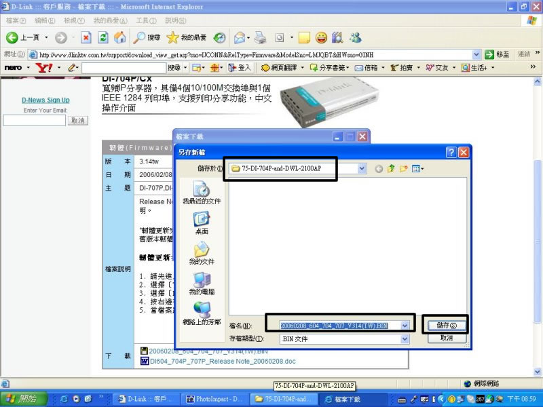This screenshot has height=407, width=543.
Task: Expand the Yahoo toolbar search dropdown
Action: (185, 67)
